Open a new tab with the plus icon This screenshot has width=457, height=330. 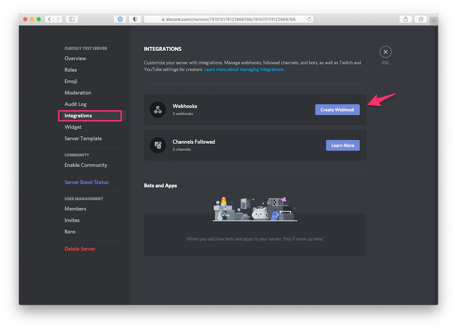[433, 20]
